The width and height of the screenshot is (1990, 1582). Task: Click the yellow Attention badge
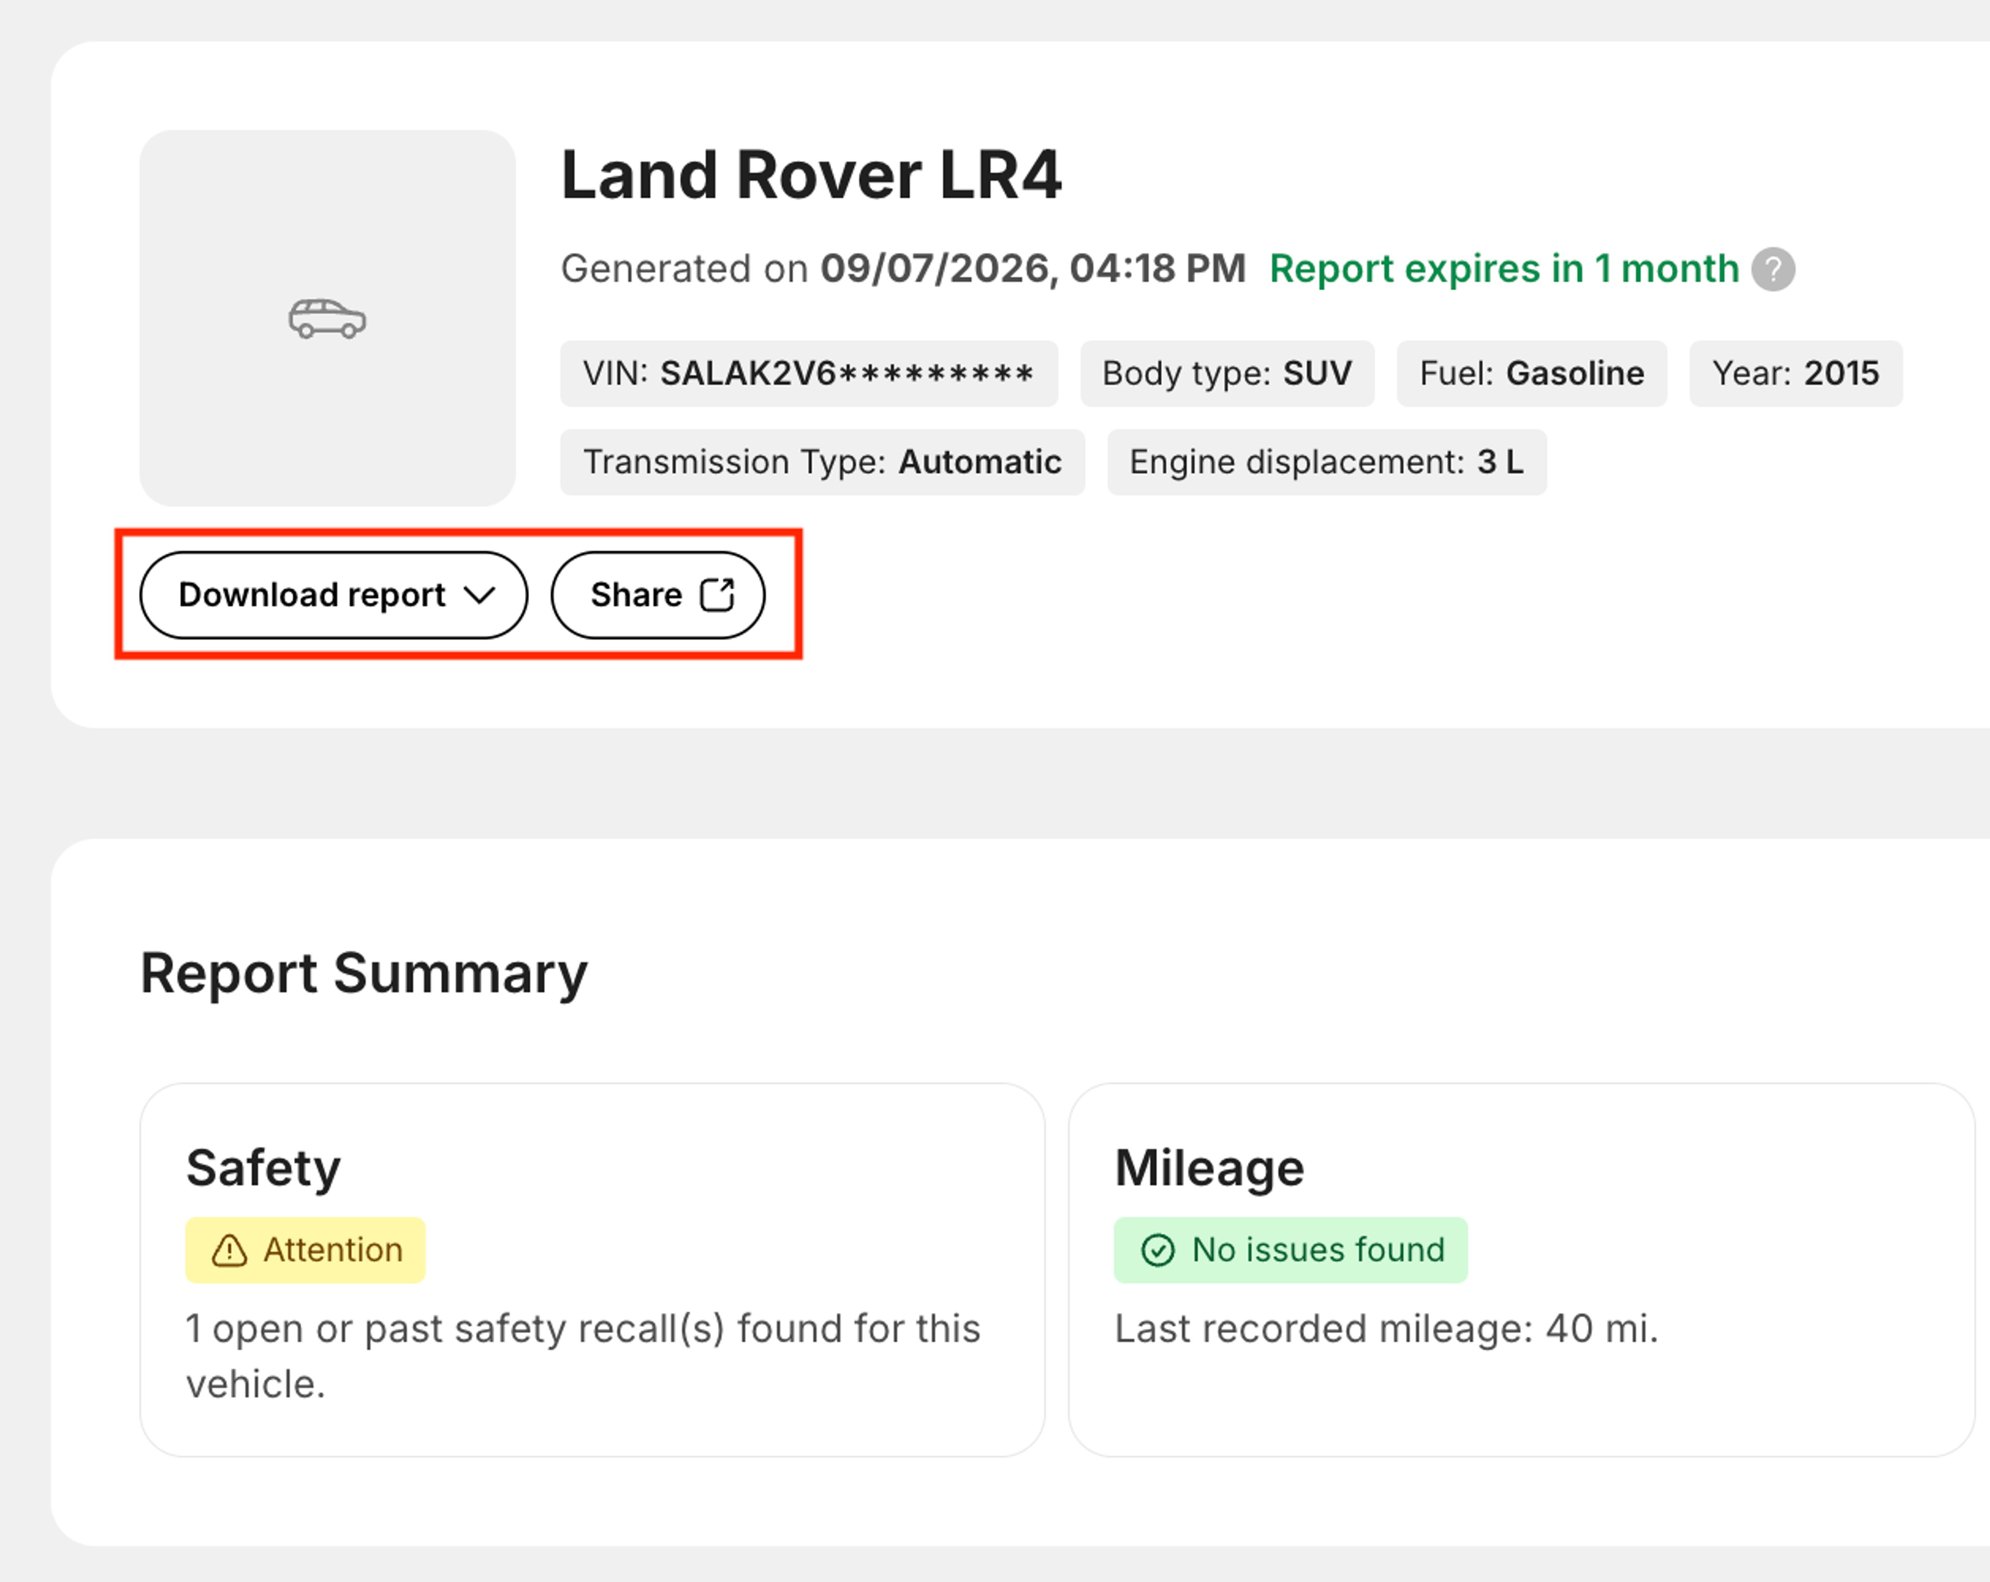[306, 1251]
